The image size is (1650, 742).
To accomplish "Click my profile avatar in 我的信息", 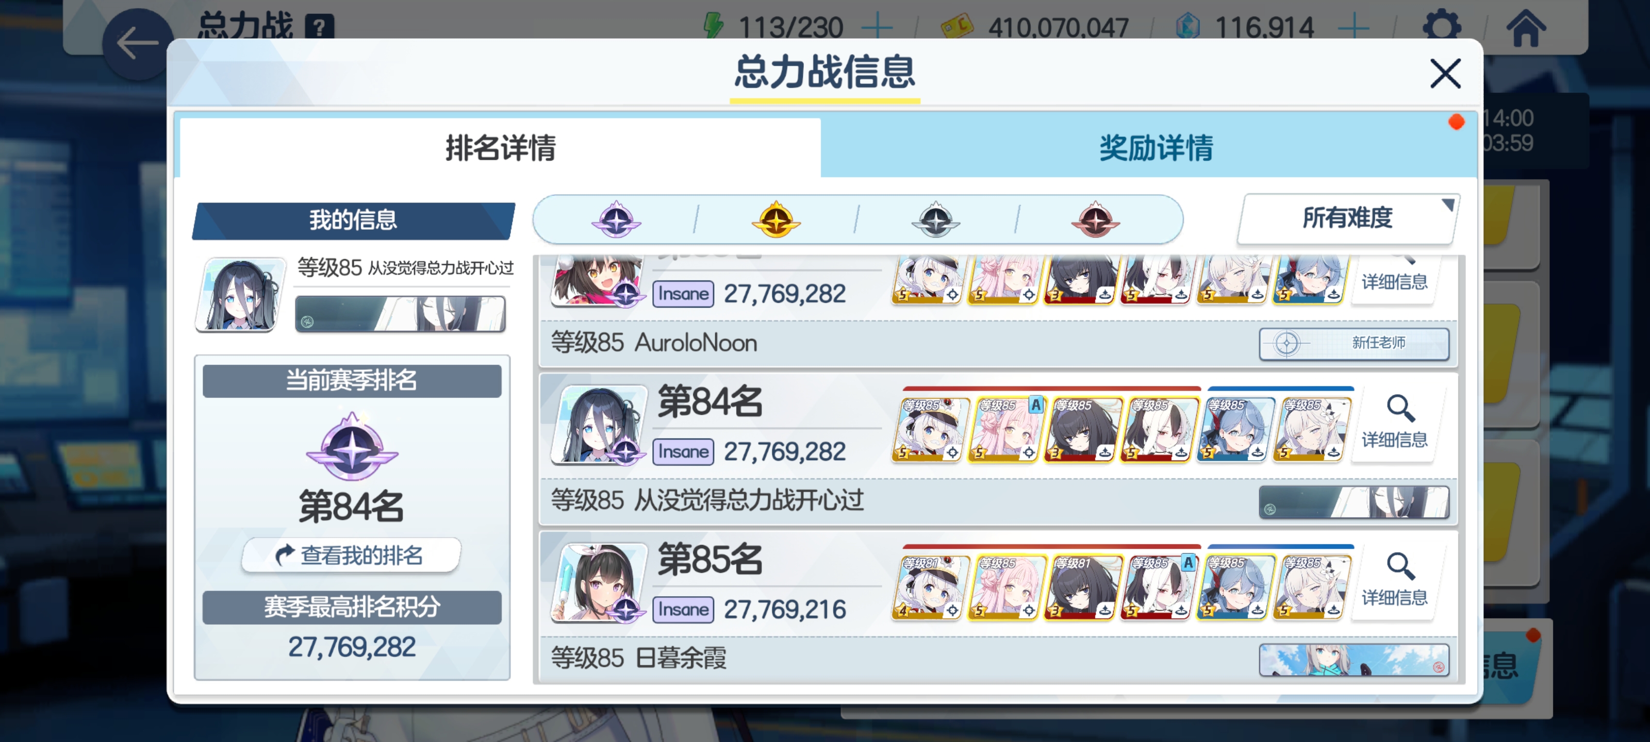I will [x=240, y=294].
